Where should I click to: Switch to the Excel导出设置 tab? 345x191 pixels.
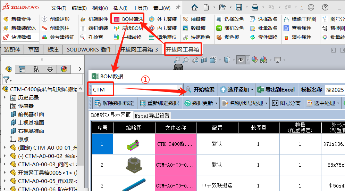click(152, 116)
